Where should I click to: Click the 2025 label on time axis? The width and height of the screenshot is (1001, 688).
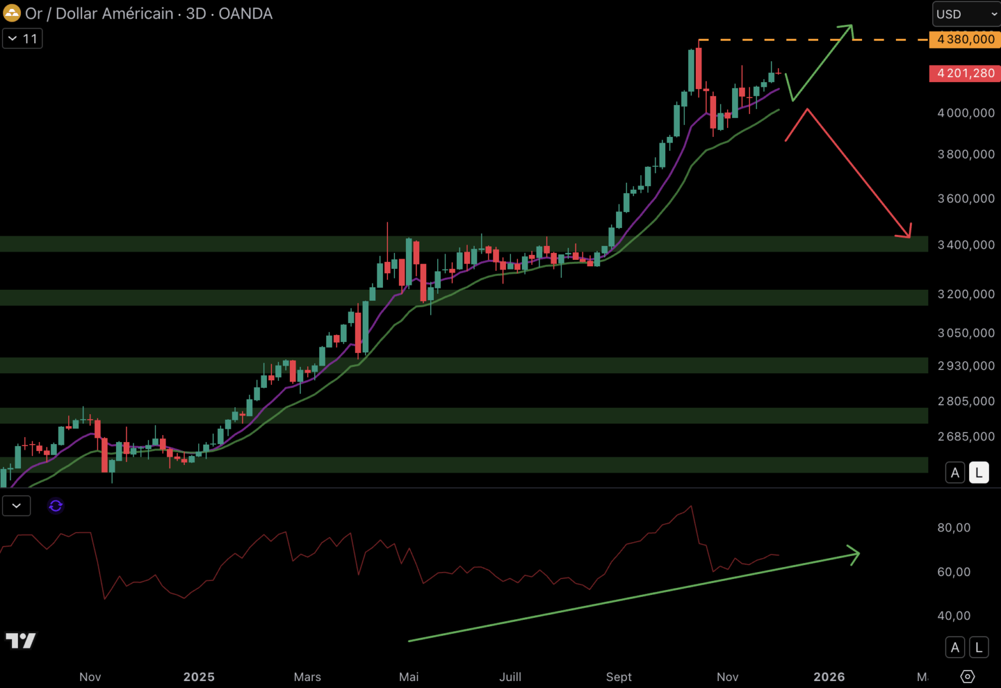coord(199,677)
